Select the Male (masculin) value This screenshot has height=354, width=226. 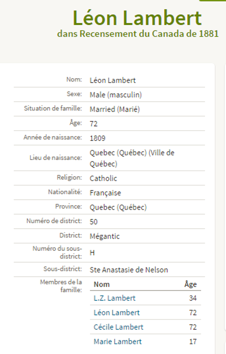coord(116,95)
